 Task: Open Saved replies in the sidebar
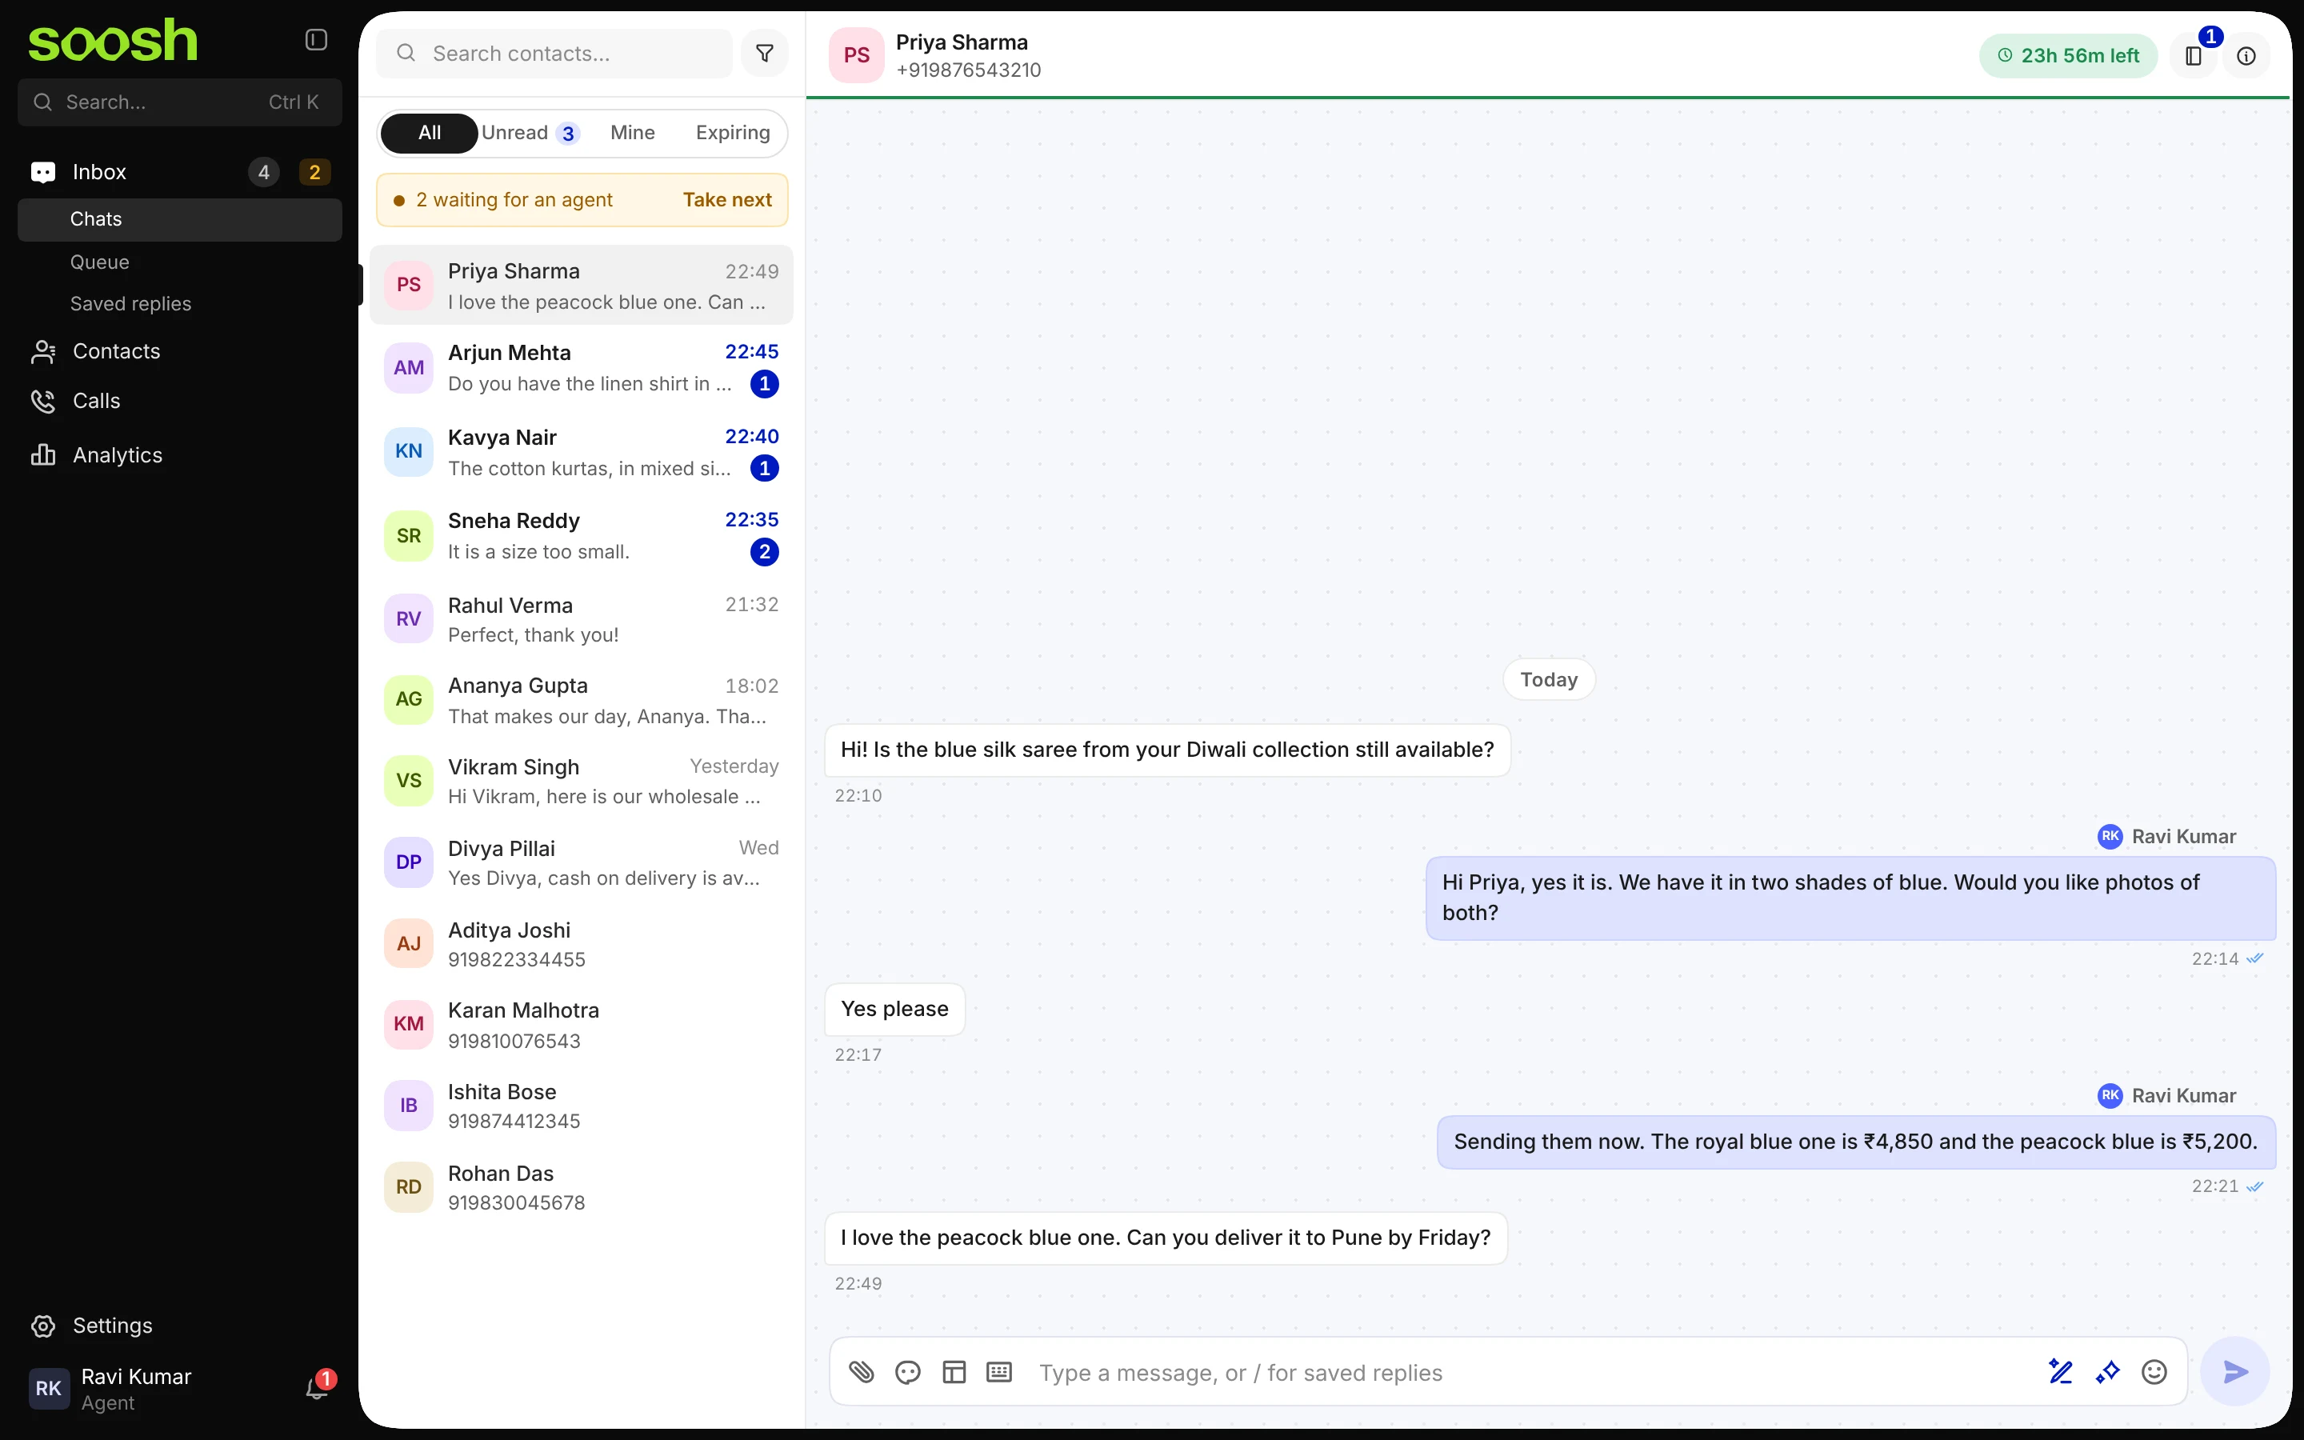(180, 304)
